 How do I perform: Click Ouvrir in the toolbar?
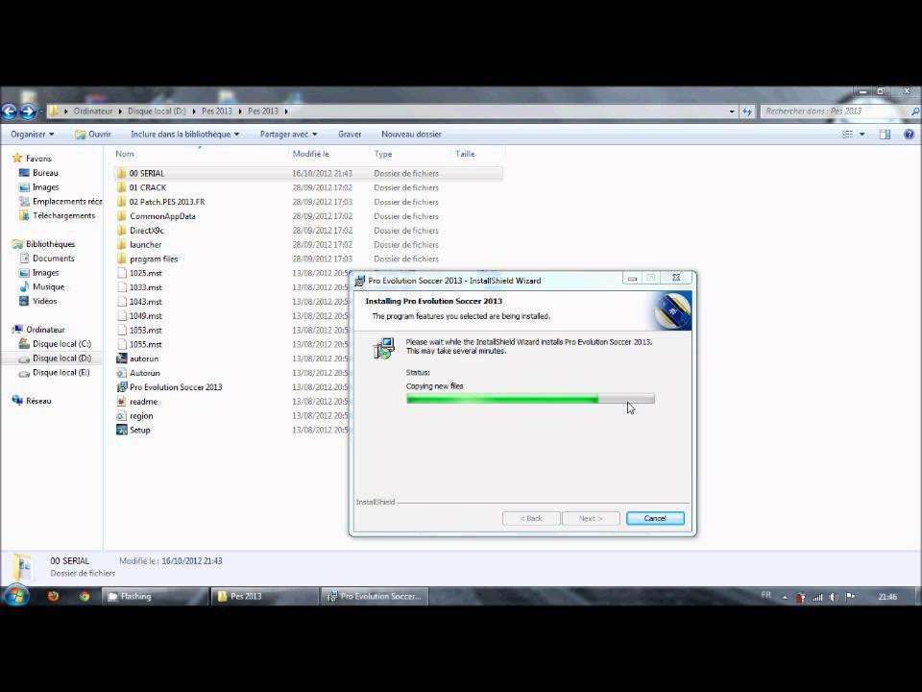click(93, 135)
